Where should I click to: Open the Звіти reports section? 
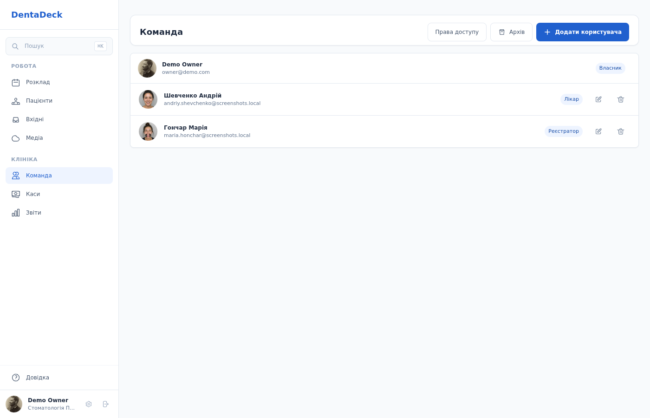[x=59, y=213]
